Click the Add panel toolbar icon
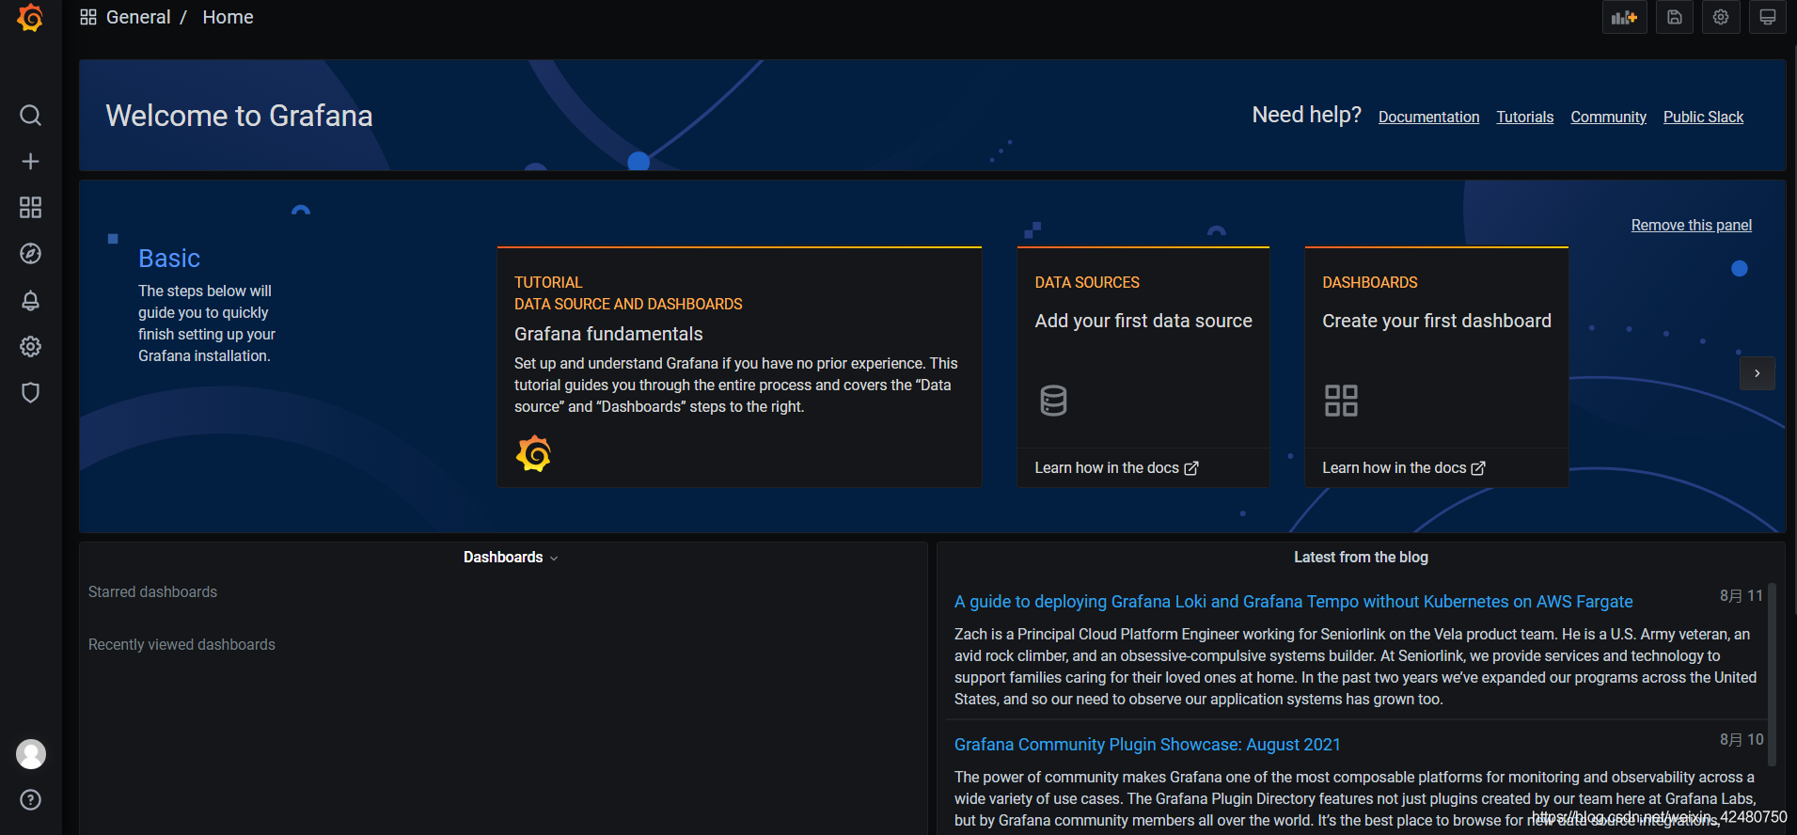 point(1624,17)
